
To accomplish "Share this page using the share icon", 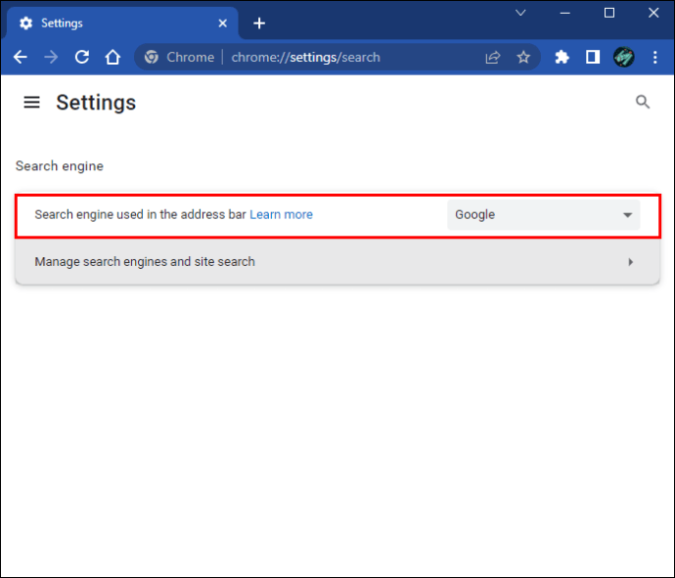I will coord(493,58).
